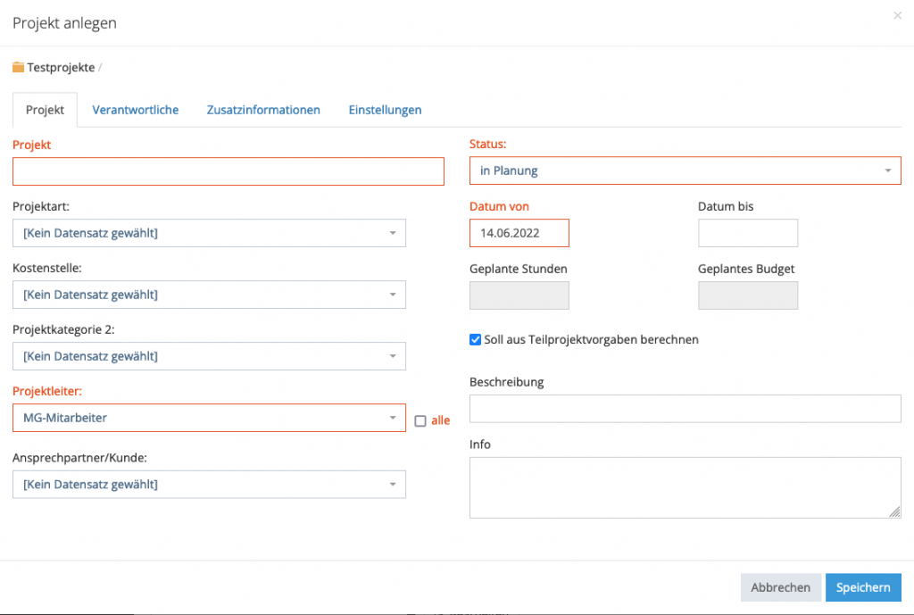Viewport: 914px width, 615px height.
Task: Click into the Beschreibung field
Action: tap(685, 409)
